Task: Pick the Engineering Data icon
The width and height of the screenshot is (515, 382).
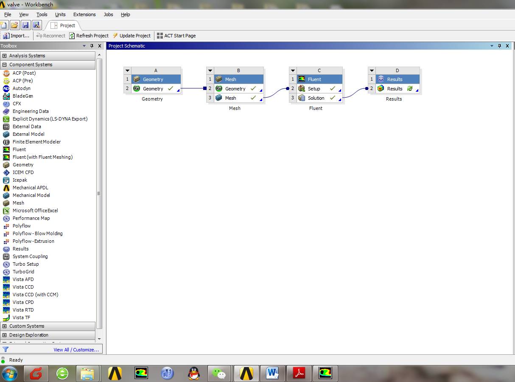Action: tap(6, 111)
